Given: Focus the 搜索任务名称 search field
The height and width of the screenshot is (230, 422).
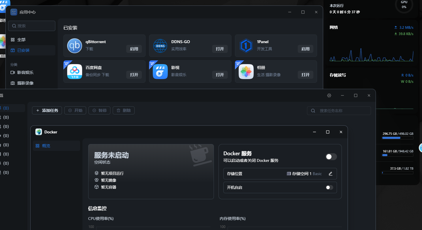Looking at the screenshot, I should [x=339, y=111].
